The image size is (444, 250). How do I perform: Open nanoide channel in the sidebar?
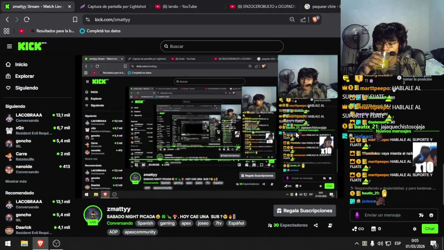(37, 169)
